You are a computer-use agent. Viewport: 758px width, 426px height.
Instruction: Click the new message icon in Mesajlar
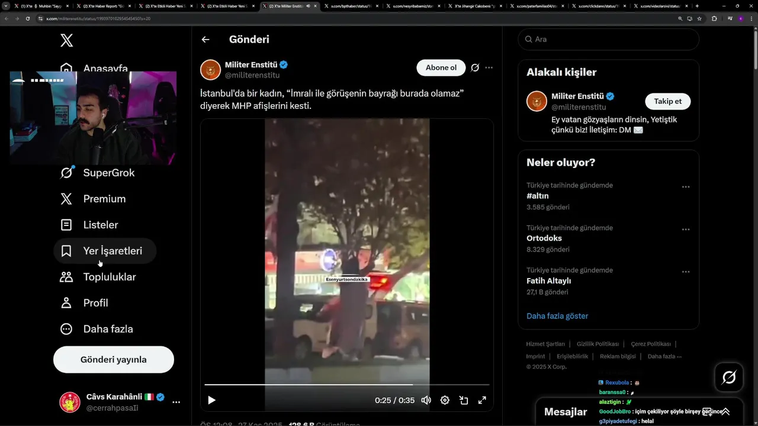pyautogui.click(x=706, y=412)
